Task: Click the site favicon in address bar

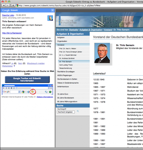Action: [17, 5]
